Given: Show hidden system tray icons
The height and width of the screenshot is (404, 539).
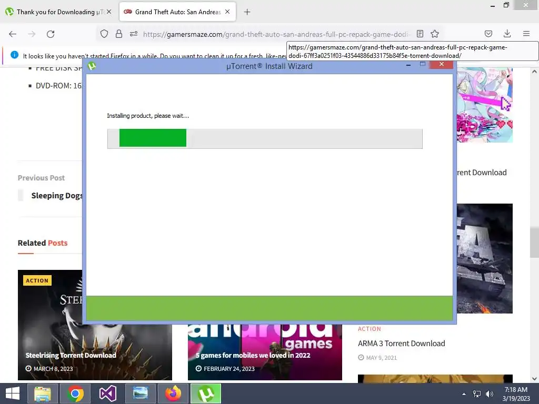Looking at the screenshot, I should pos(464,394).
